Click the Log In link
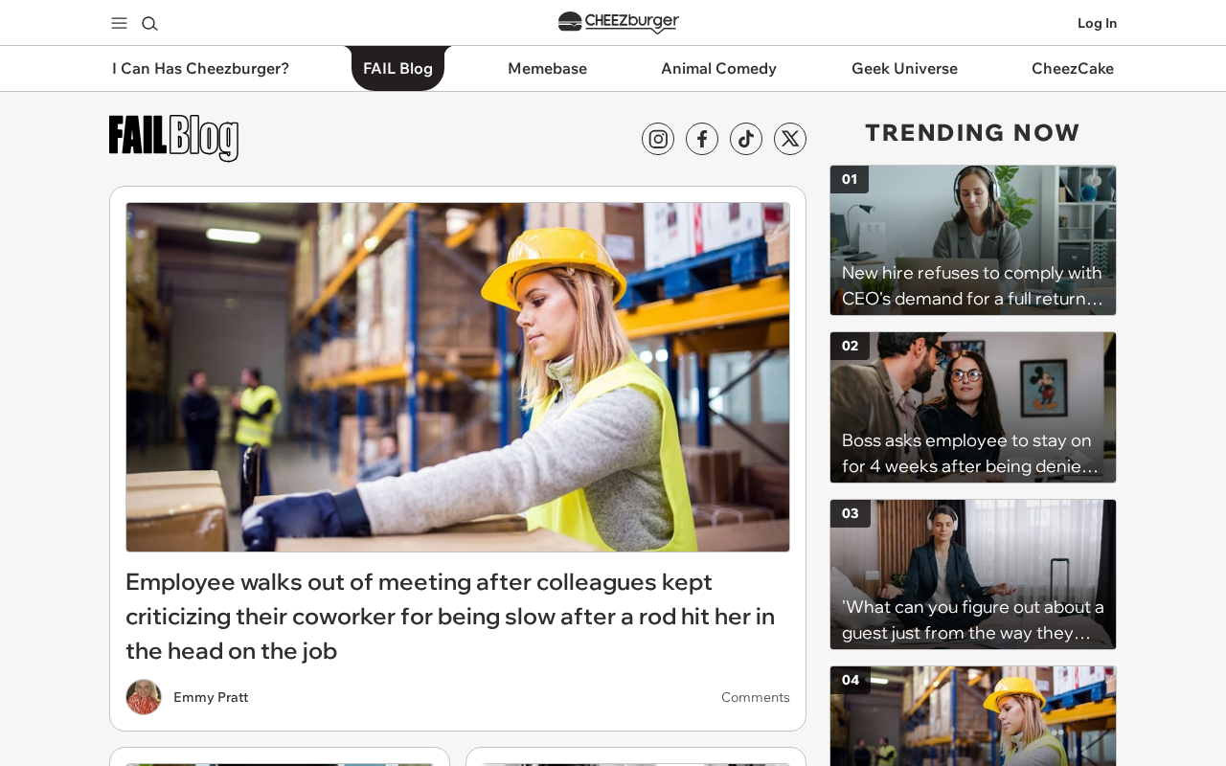Image resolution: width=1226 pixels, height=766 pixels. coord(1097,23)
